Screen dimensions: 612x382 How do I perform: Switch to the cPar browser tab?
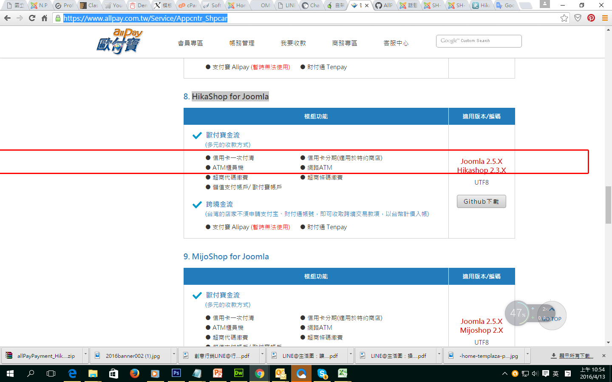pyautogui.click(x=188, y=6)
